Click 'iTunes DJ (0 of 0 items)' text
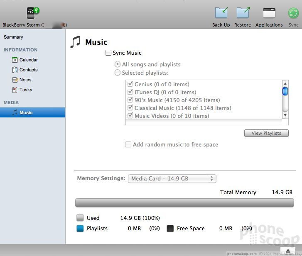This screenshot has width=302, height=256. click(x=165, y=92)
